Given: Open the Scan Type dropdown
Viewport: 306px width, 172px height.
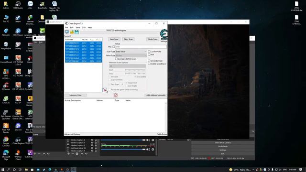Looking at the screenshot, I should point(131,52).
